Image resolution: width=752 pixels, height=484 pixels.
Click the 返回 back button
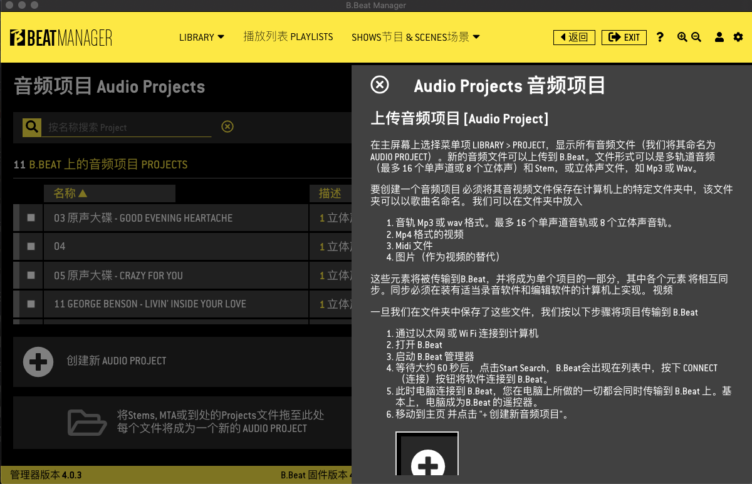click(x=574, y=38)
